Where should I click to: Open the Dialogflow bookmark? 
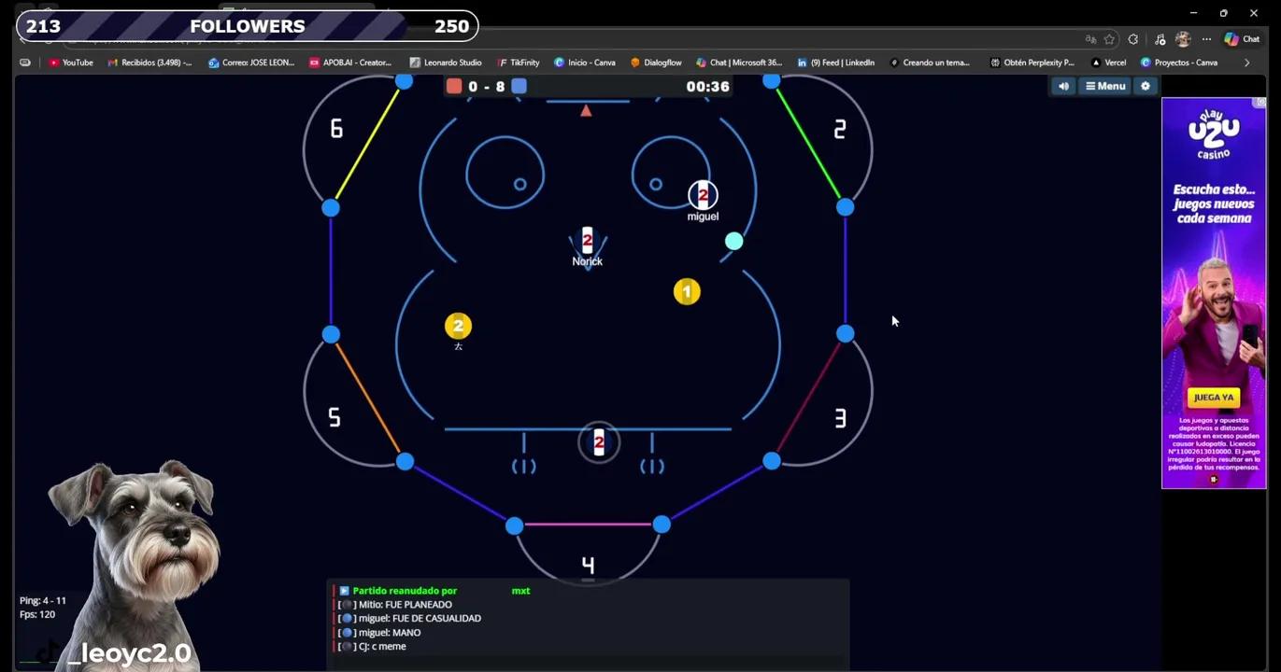coord(656,63)
